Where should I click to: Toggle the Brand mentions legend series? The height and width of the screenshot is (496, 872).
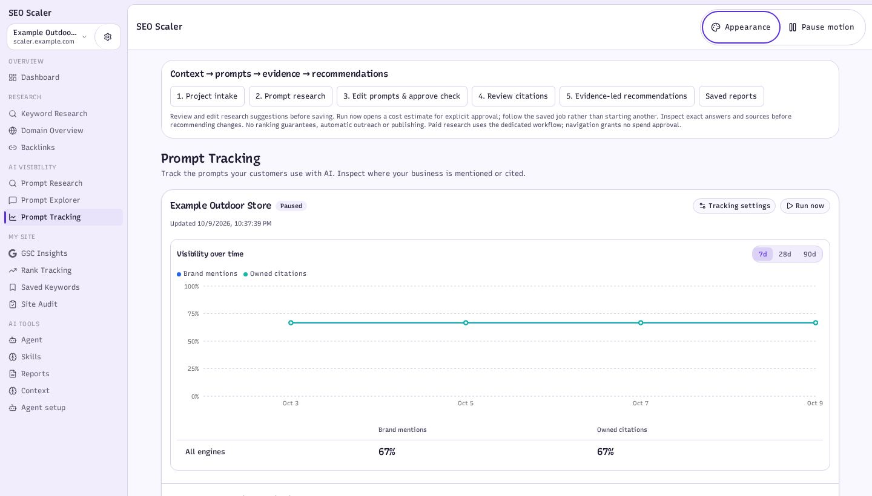[x=207, y=274]
